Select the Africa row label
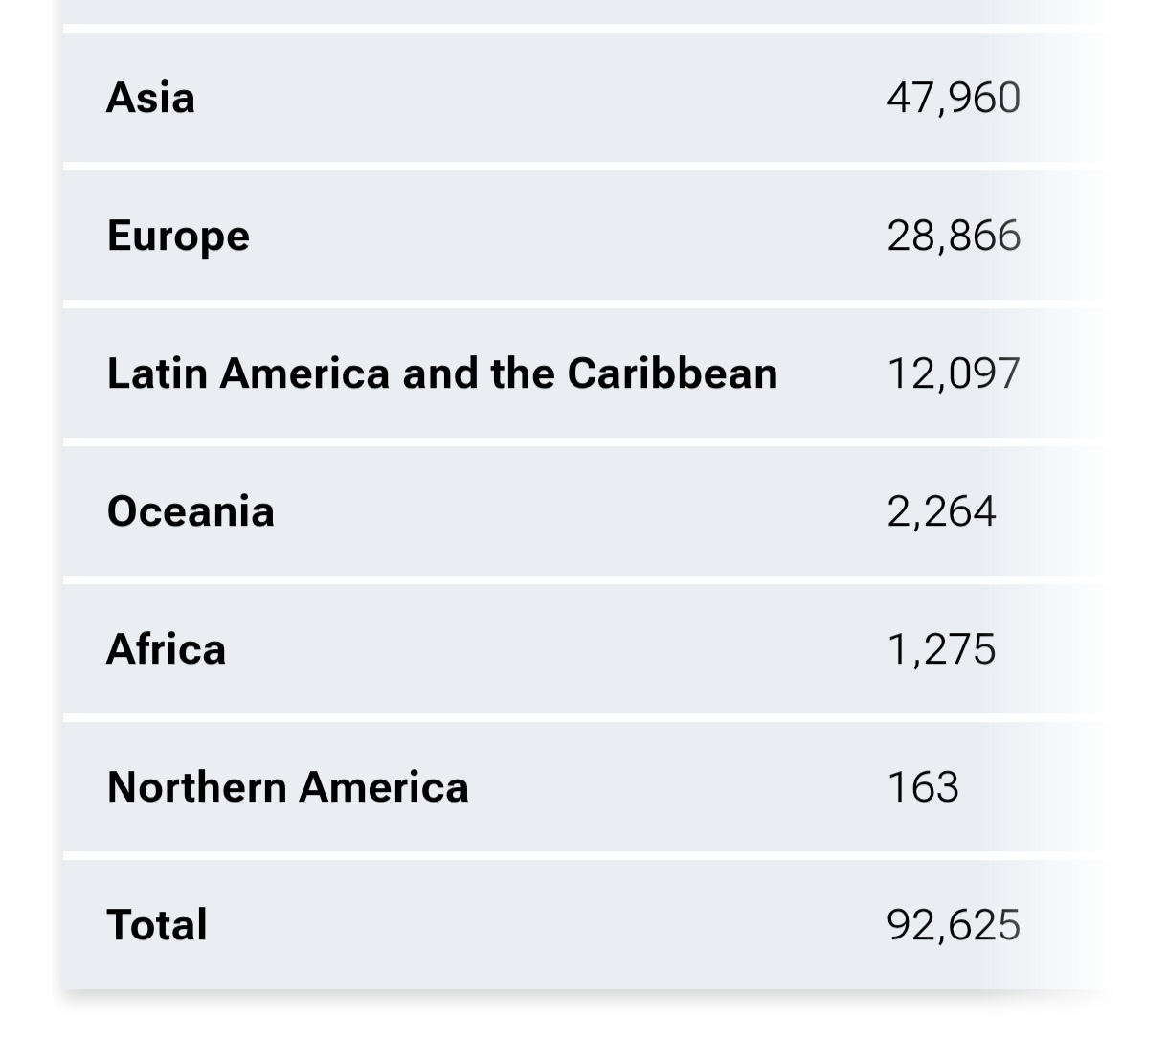The height and width of the screenshot is (1040, 1168). click(166, 649)
